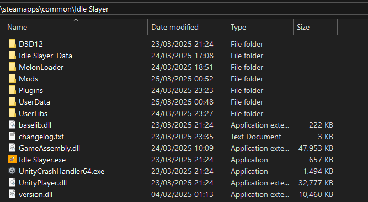Select the UserData folder name

34,102
